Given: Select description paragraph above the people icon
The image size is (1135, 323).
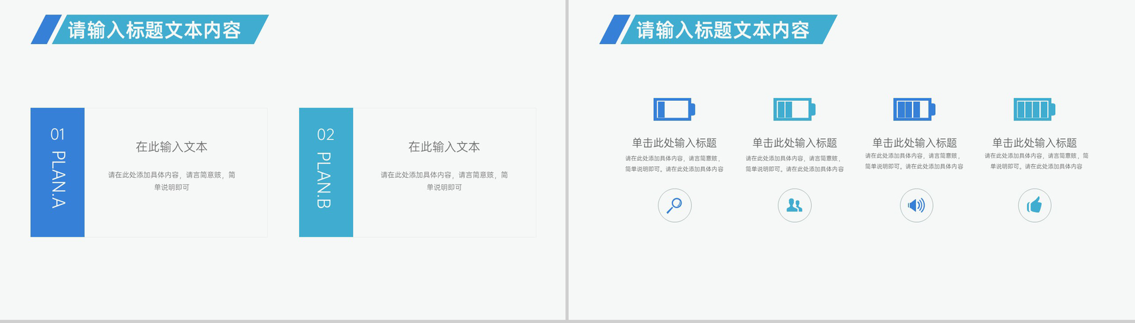Looking at the screenshot, I should (794, 163).
